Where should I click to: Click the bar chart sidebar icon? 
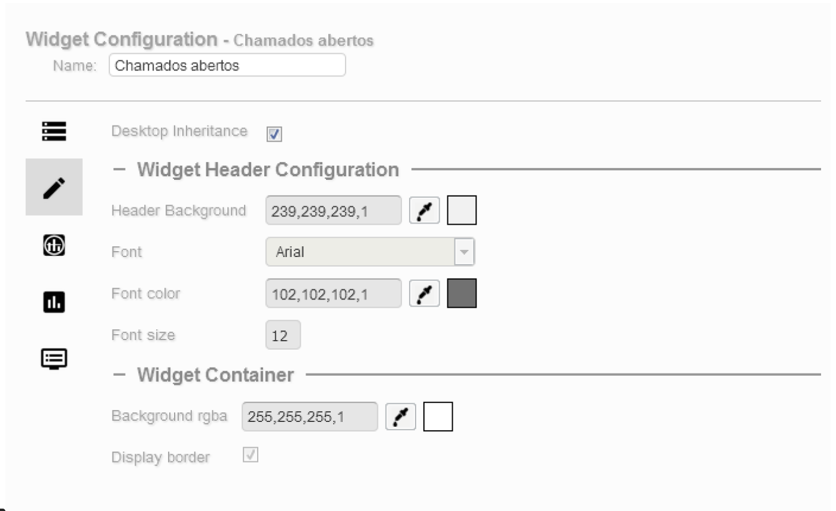click(x=54, y=302)
